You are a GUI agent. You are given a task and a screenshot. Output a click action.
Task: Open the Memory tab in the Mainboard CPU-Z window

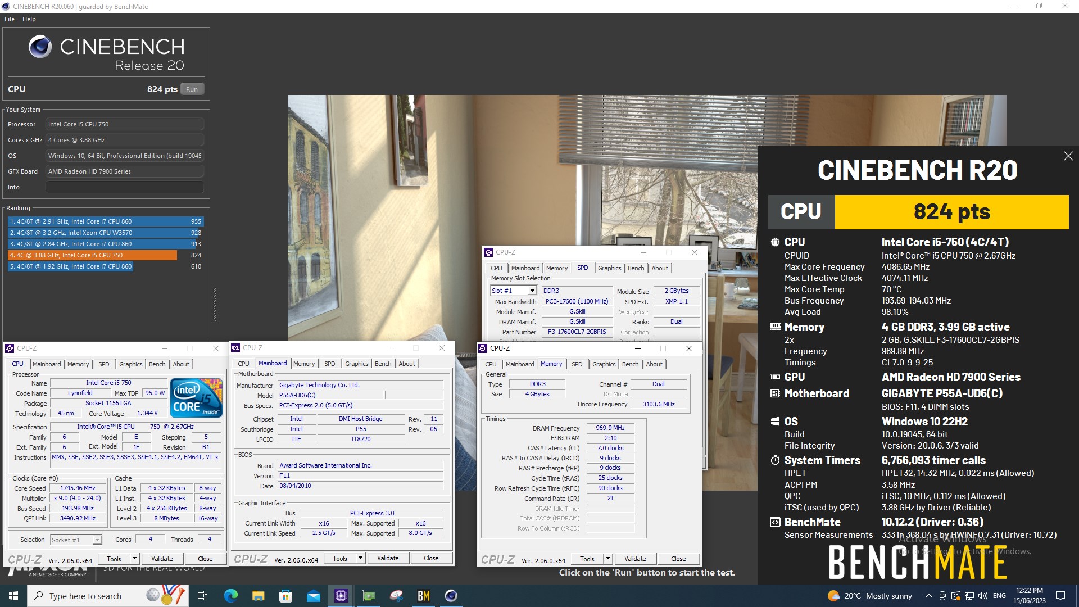(x=304, y=364)
